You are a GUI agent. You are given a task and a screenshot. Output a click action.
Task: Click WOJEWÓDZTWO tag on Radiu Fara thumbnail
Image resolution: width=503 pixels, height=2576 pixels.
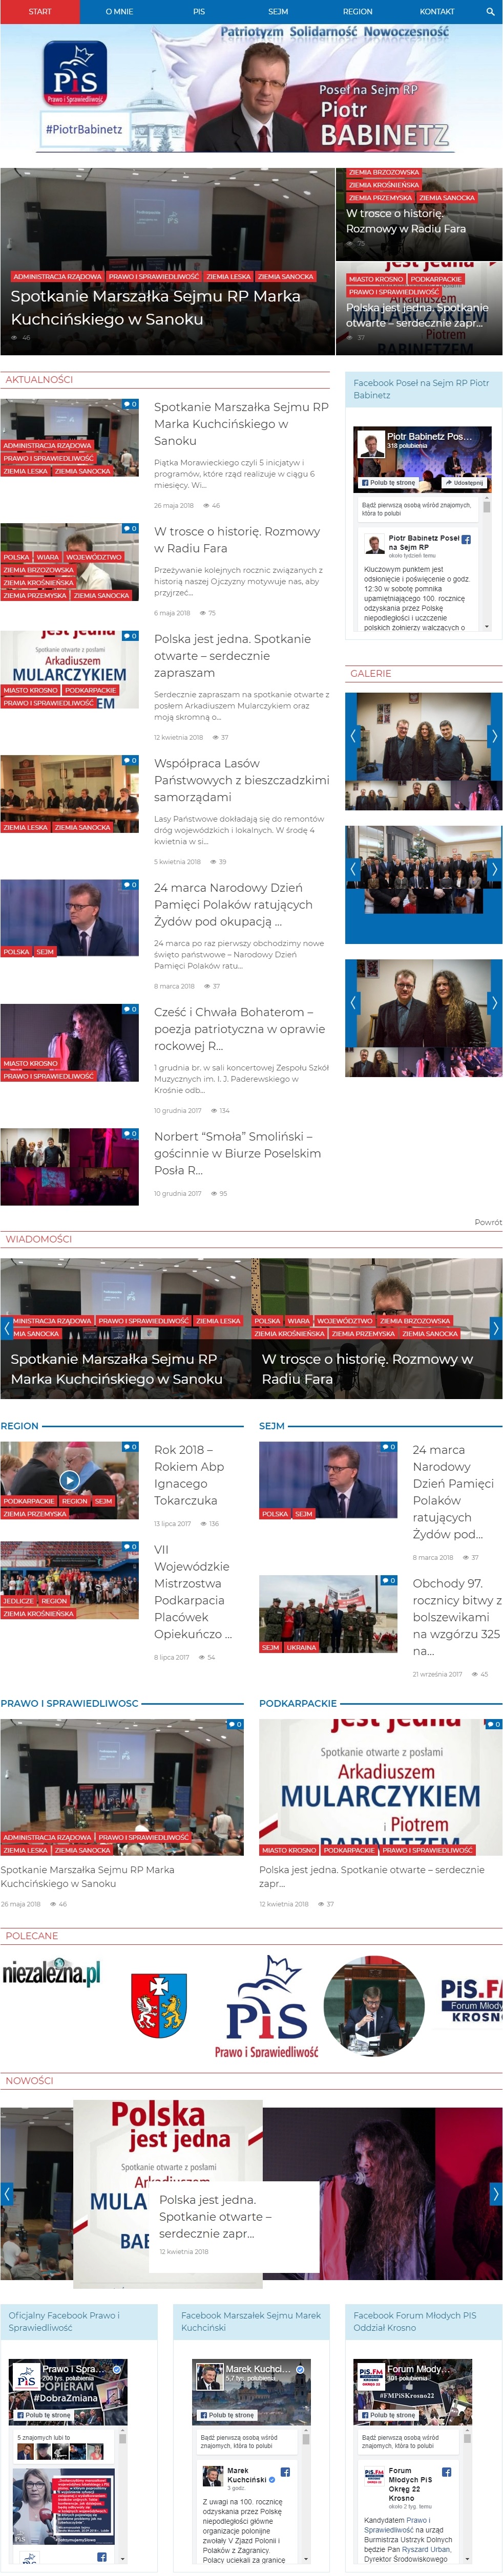click(x=94, y=557)
